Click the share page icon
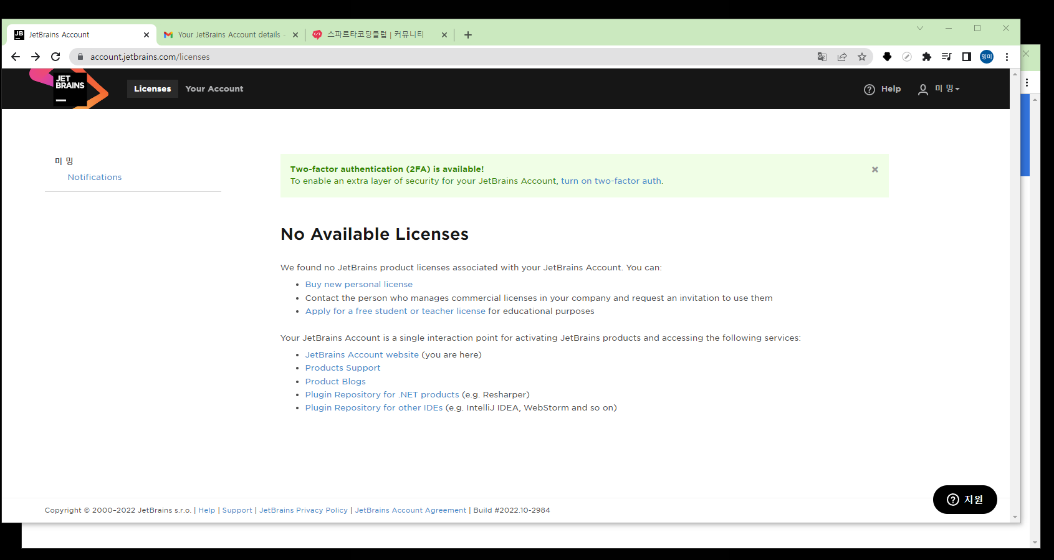 coord(842,57)
